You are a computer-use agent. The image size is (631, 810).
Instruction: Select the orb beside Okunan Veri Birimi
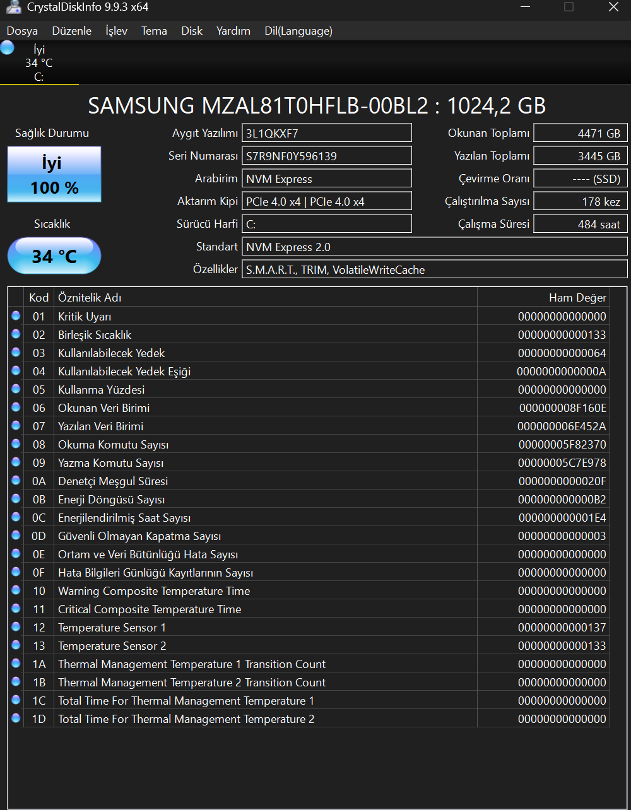[16, 407]
